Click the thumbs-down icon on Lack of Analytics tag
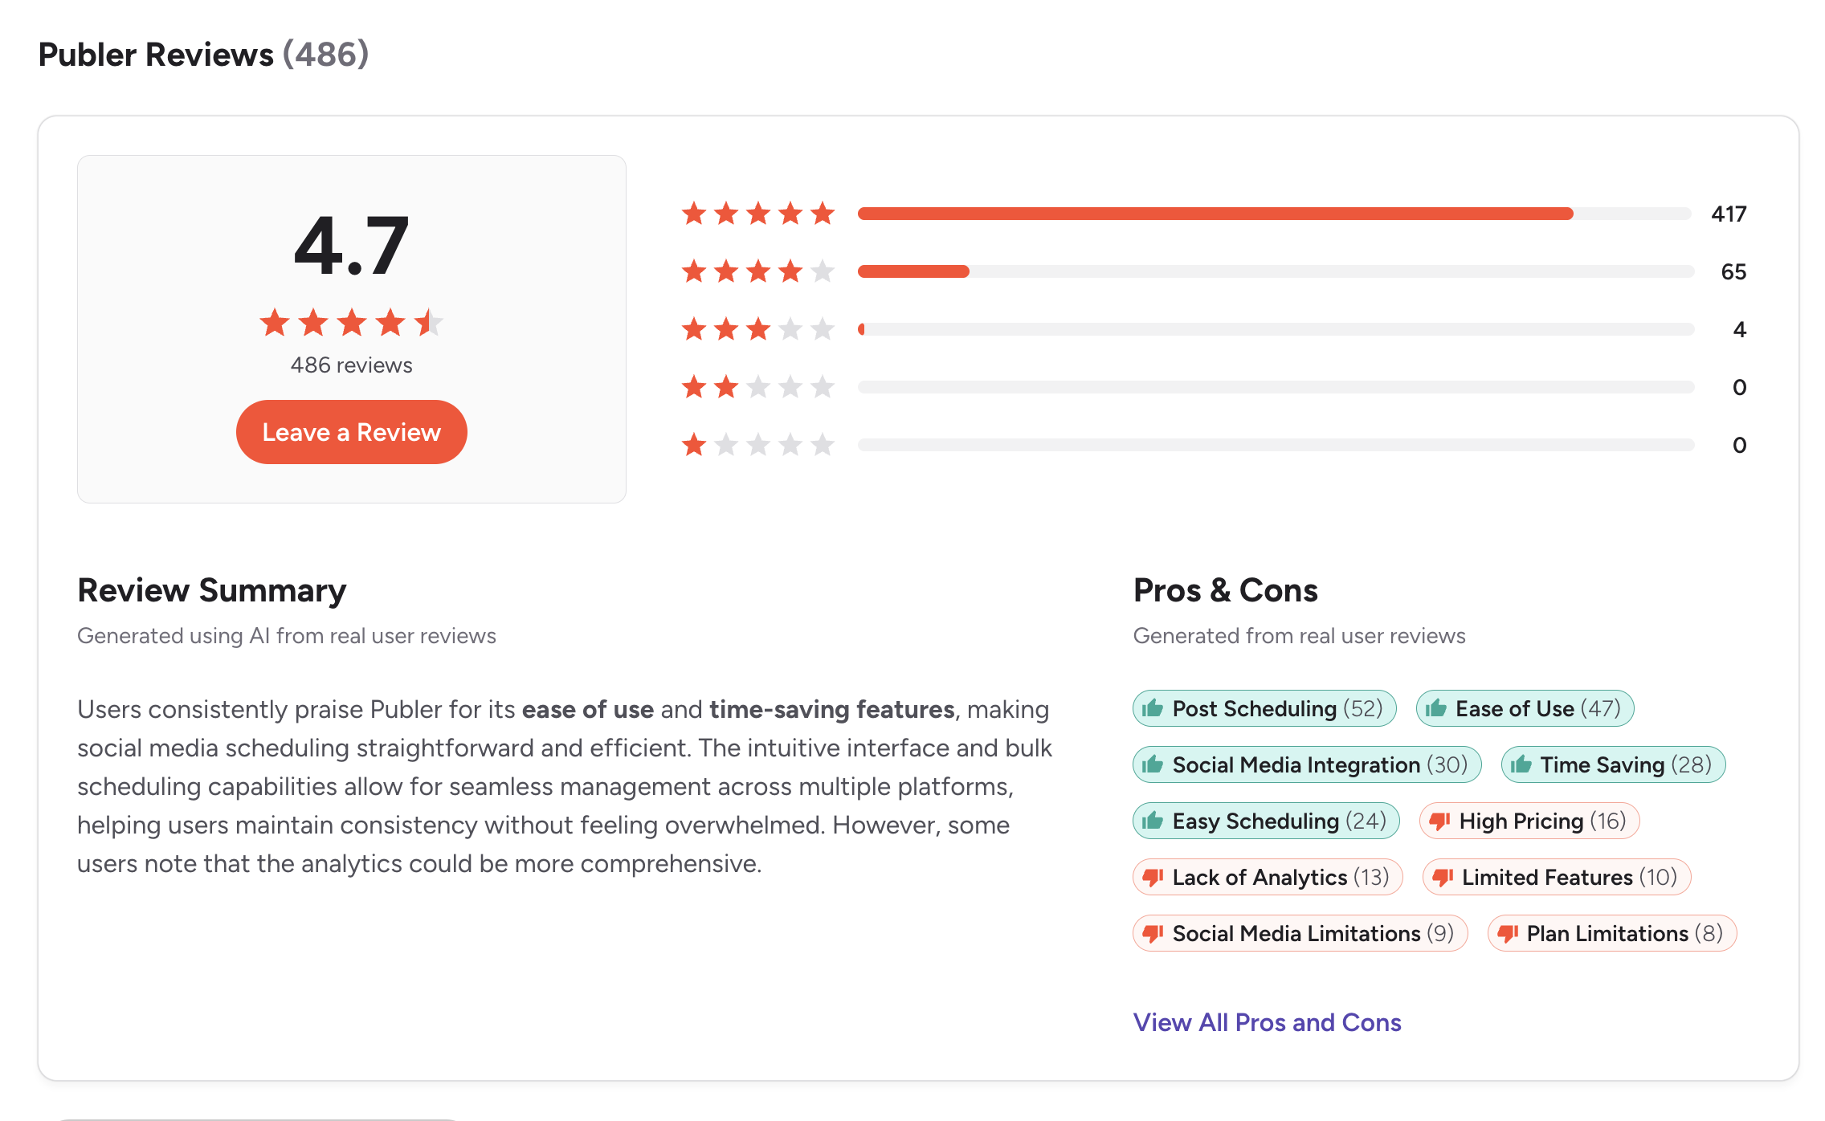1825x1121 pixels. [1151, 877]
